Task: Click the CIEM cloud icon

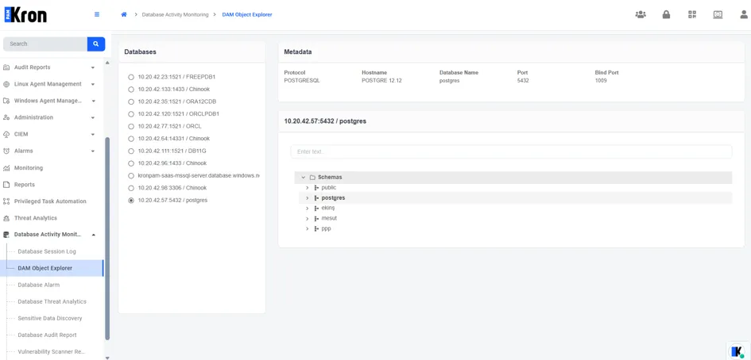Action: pyautogui.click(x=6, y=134)
